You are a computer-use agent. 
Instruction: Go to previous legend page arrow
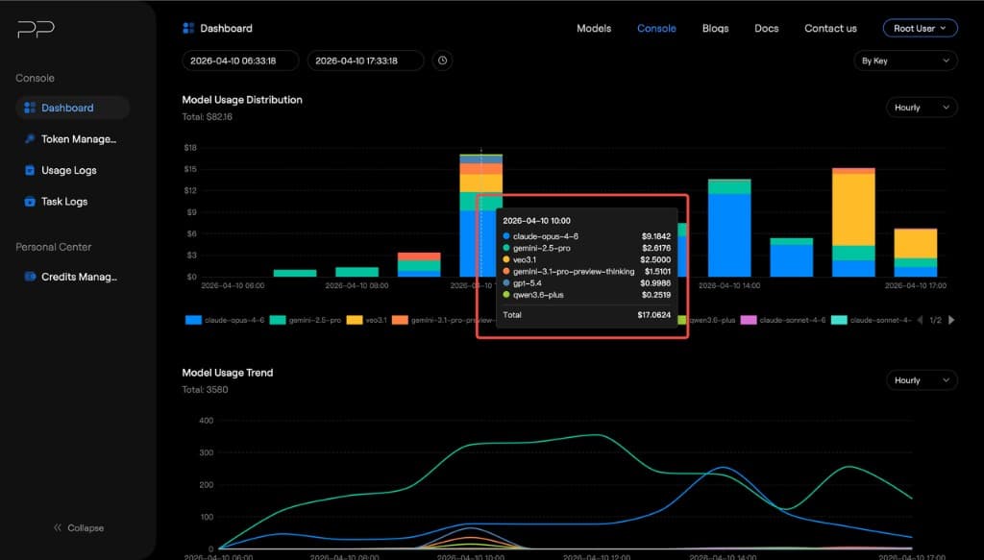[x=920, y=320]
